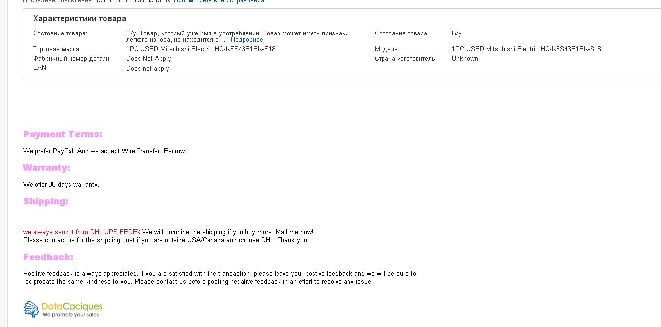Screen dimensions: 661x327
Task: Click the "We promote your sales" tagline
Action: click(70, 315)
